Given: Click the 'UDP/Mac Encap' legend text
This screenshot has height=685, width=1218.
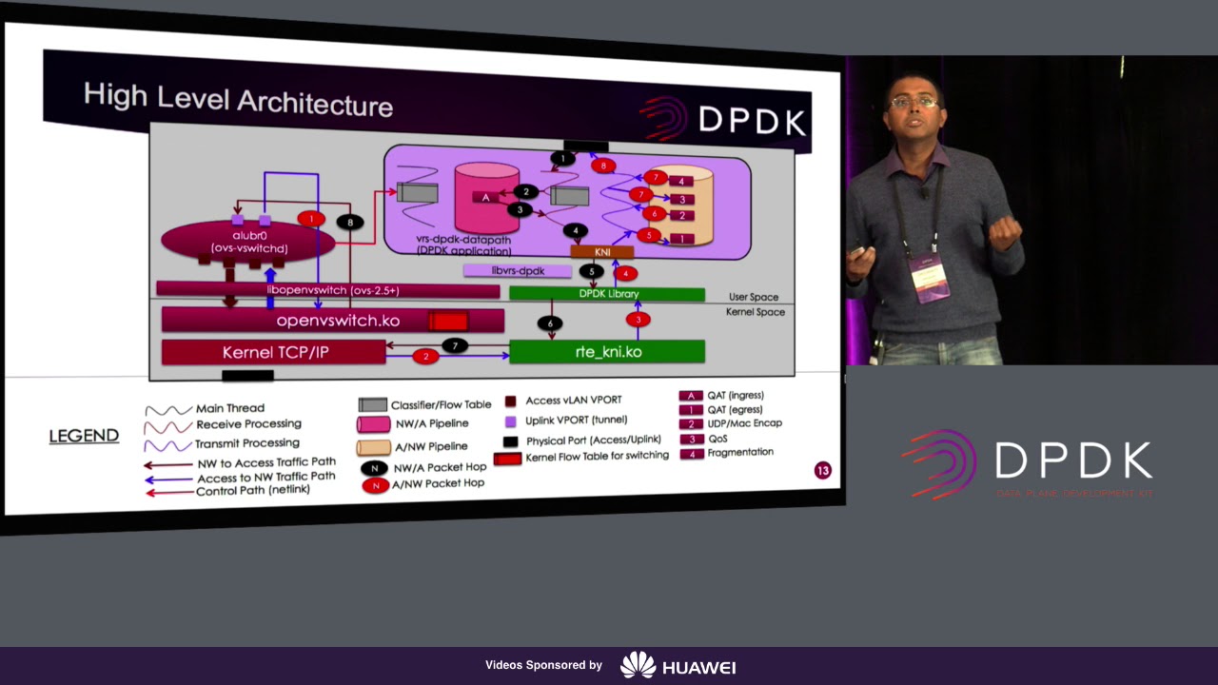Looking at the screenshot, I should tap(745, 423).
